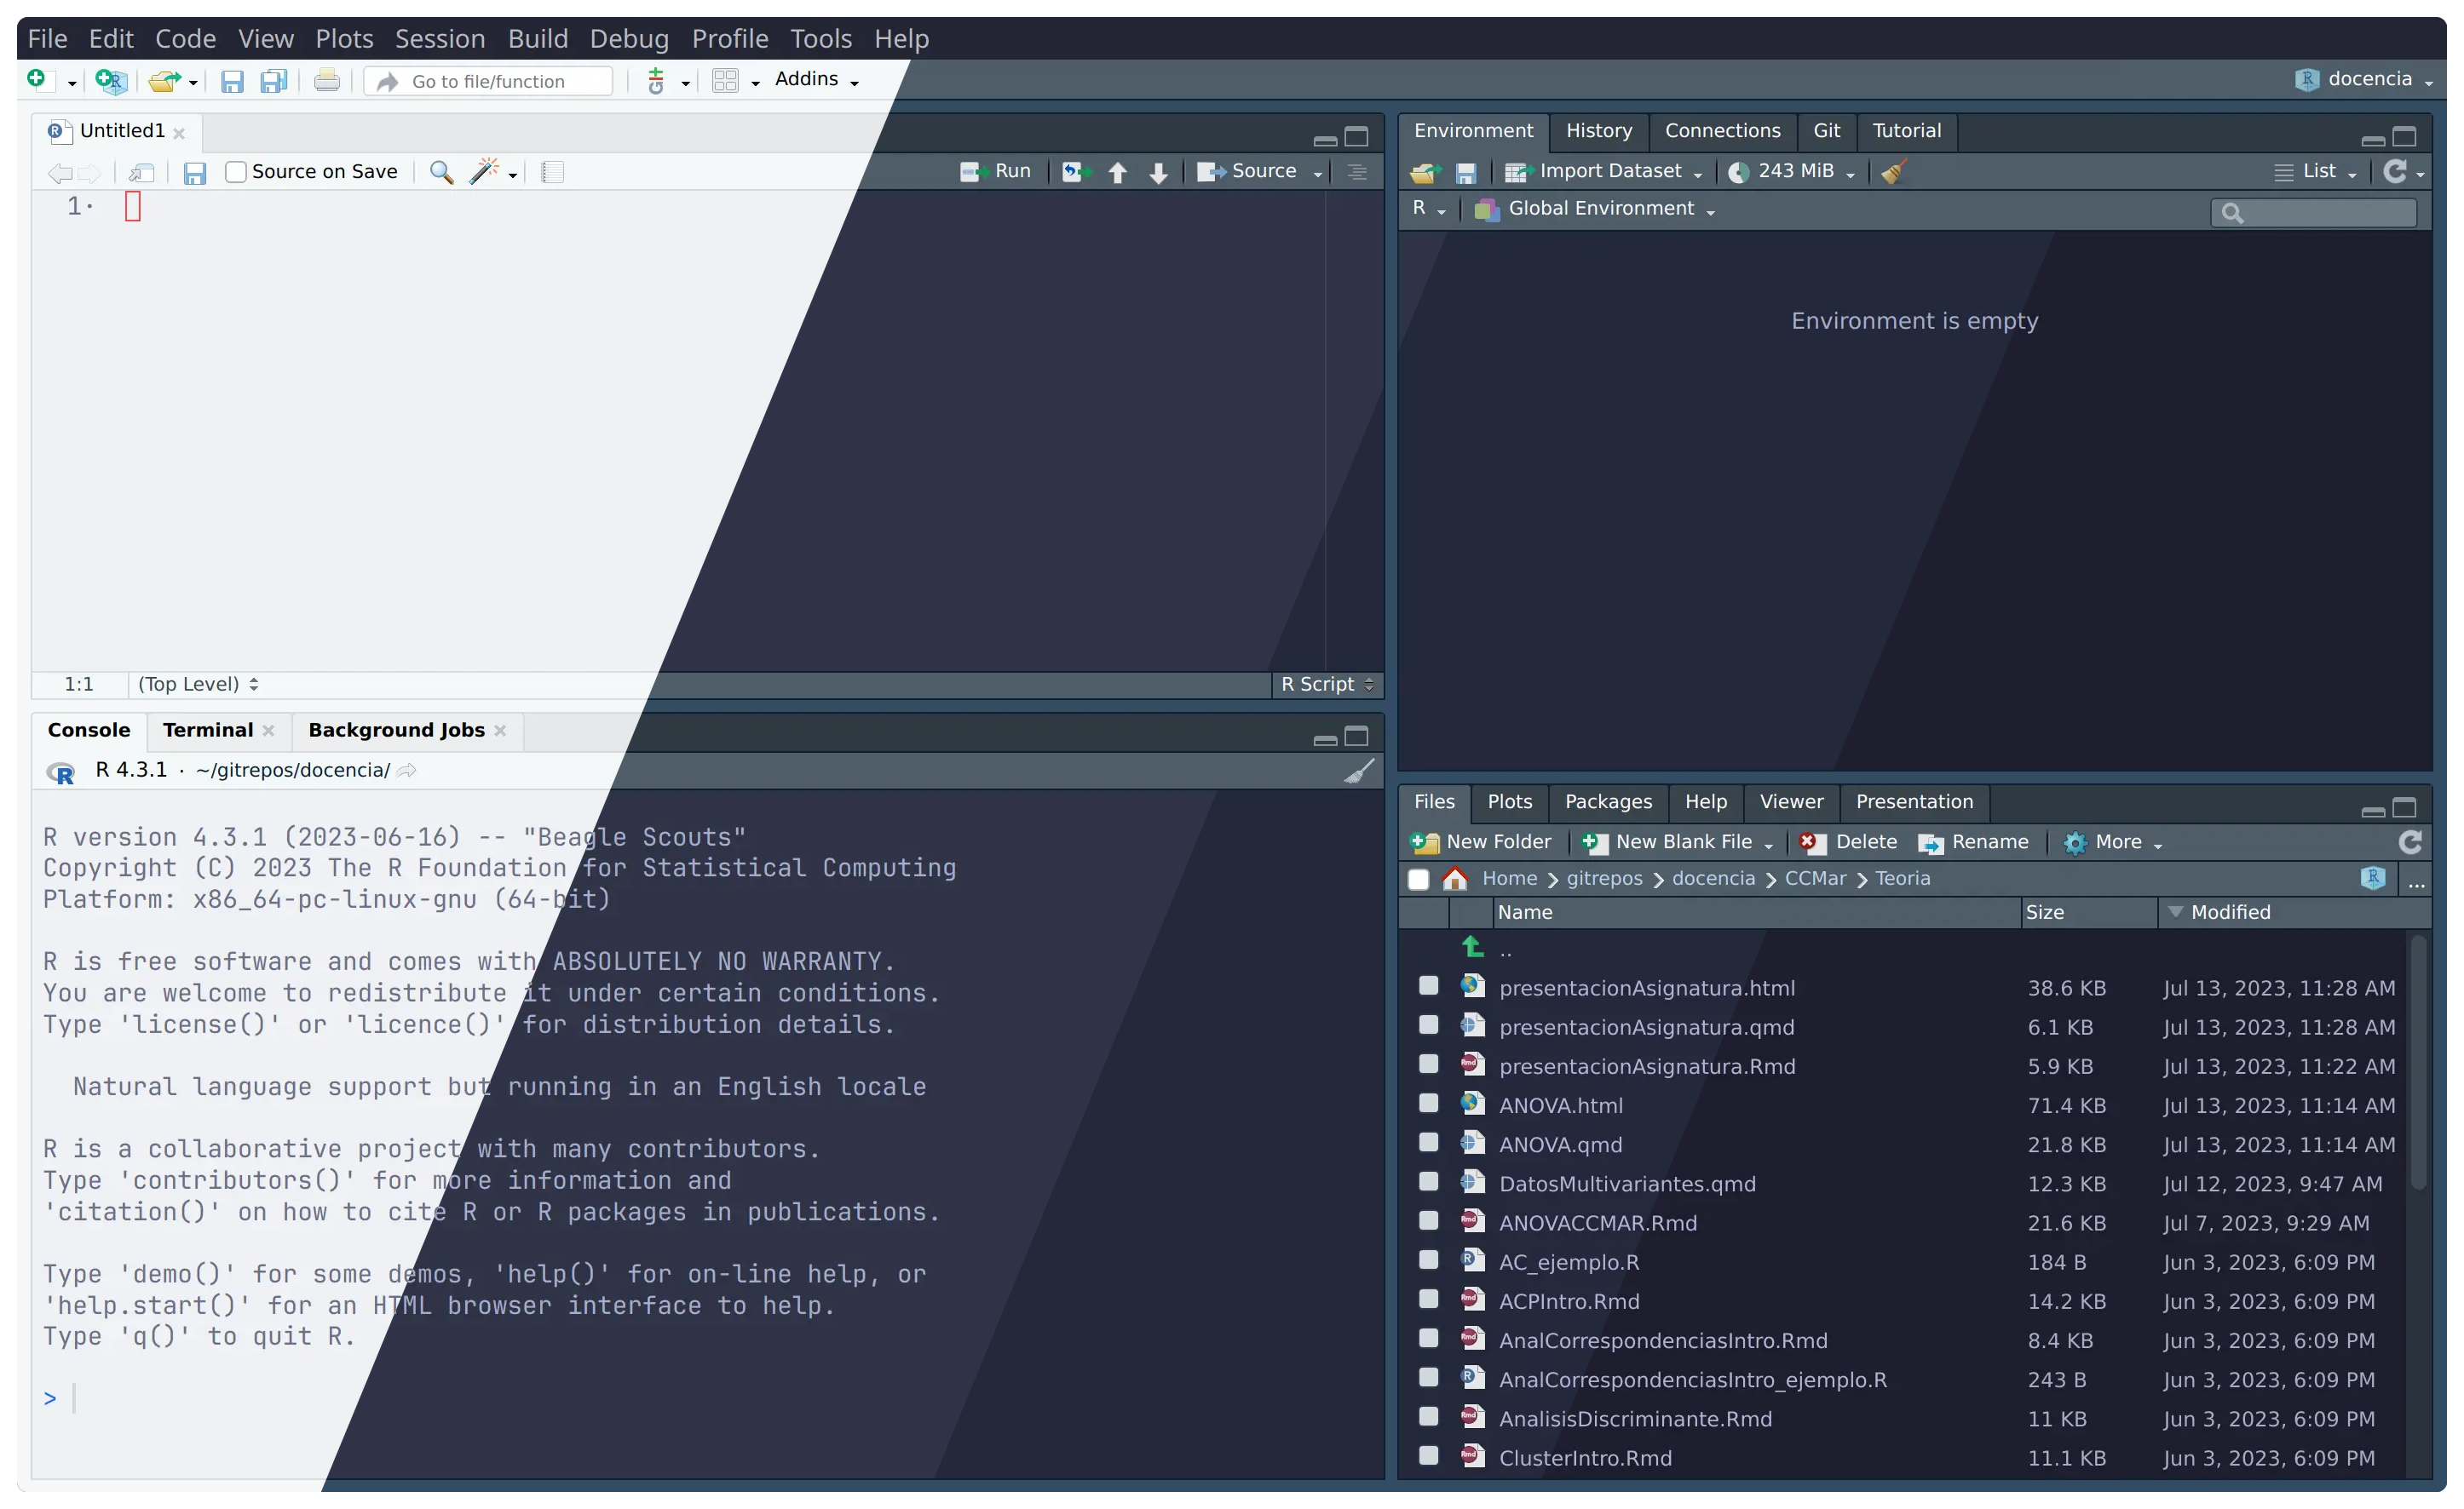Click the Re-run previous code region icon
2464x1509 pixels.
click(1075, 172)
